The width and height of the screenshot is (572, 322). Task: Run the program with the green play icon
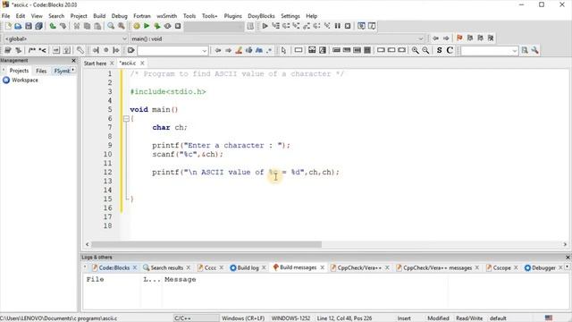pyautogui.click(x=147, y=26)
